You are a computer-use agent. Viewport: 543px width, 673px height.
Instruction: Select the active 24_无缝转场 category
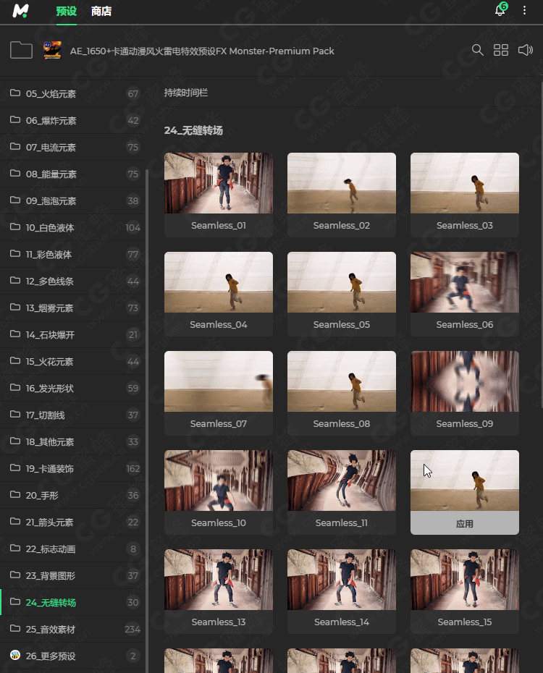click(x=72, y=602)
